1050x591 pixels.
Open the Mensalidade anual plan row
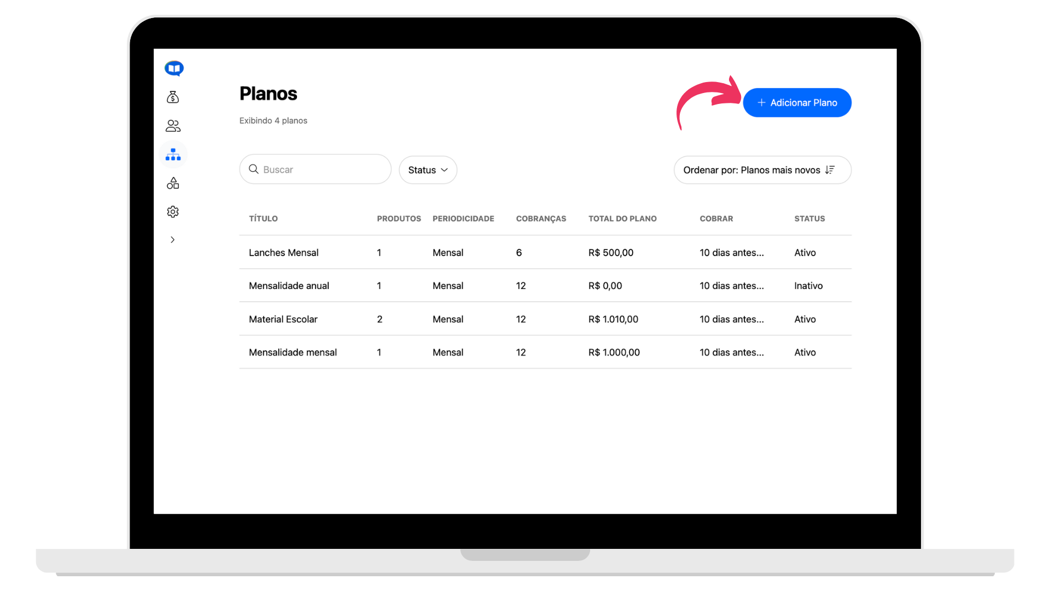(x=289, y=286)
